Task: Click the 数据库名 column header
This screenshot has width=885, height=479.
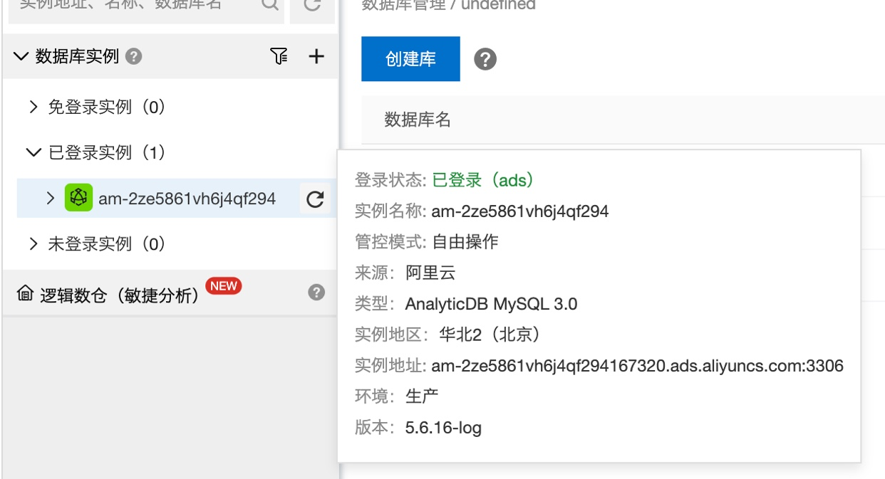Action: (x=418, y=119)
